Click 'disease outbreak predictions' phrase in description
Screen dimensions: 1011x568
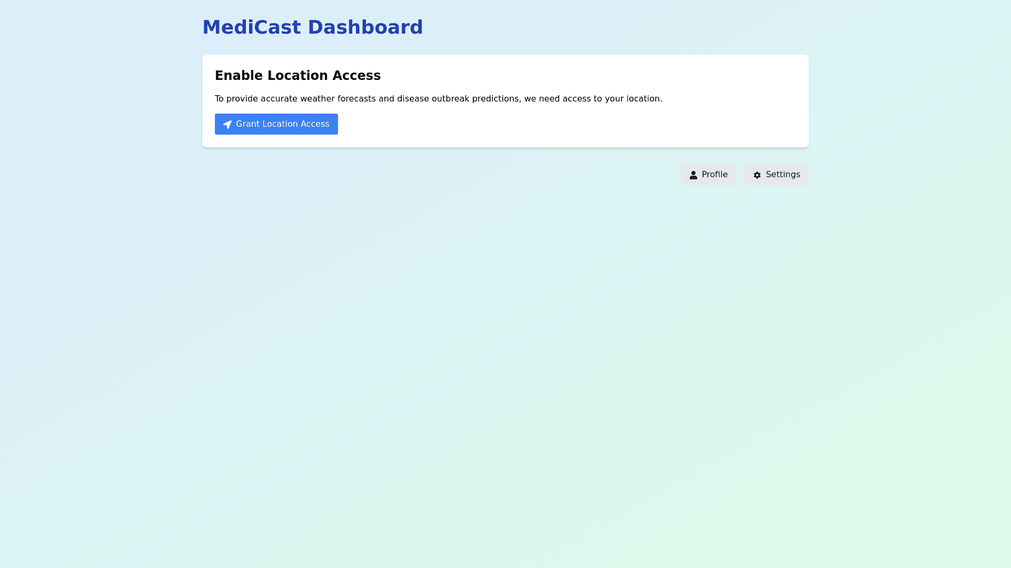click(x=458, y=99)
